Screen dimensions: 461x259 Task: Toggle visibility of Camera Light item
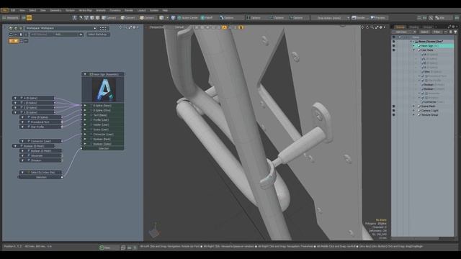pos(394,111)
